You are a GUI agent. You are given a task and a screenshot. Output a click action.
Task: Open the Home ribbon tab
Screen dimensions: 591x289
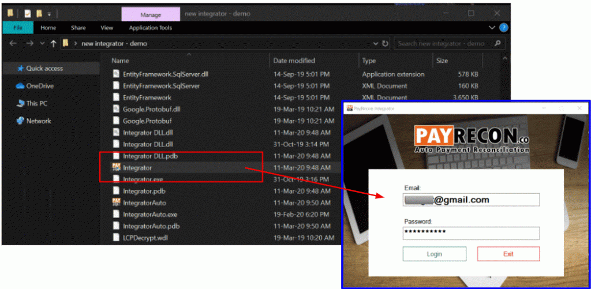click(48, 28)
